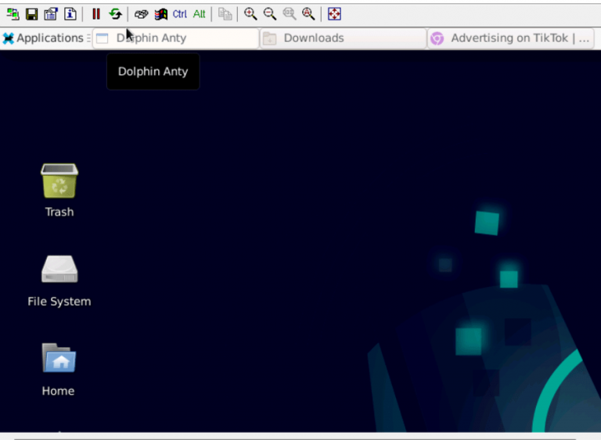
Task: Select the Trash desktop icon
Action: click(x=59, y=181)
